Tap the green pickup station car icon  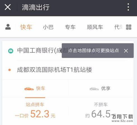11,51
